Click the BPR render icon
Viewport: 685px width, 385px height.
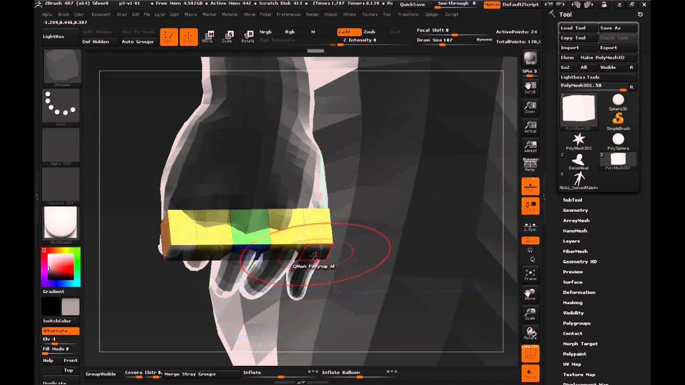click(x=530, y=59)
